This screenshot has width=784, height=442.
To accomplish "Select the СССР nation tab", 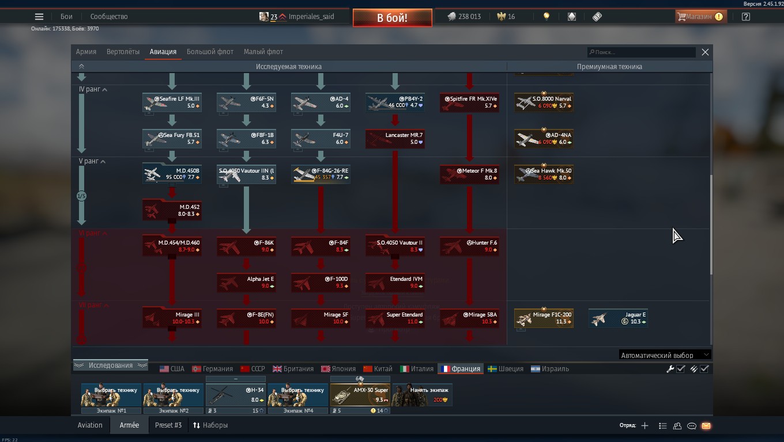I will [x=253, y=369].
